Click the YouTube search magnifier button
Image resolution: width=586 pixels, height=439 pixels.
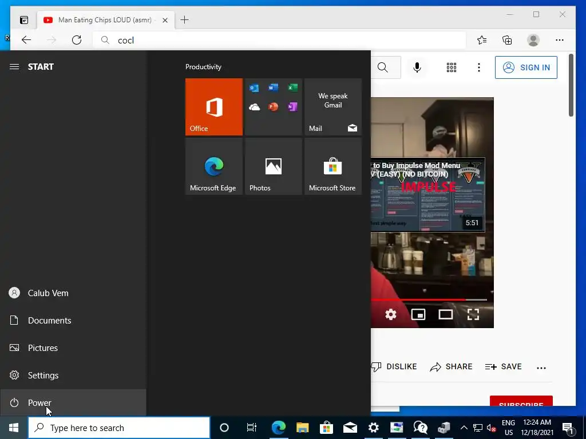(383, 67)
